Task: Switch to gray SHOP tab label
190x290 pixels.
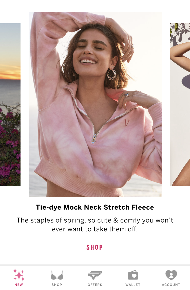Action: (57, 285)
